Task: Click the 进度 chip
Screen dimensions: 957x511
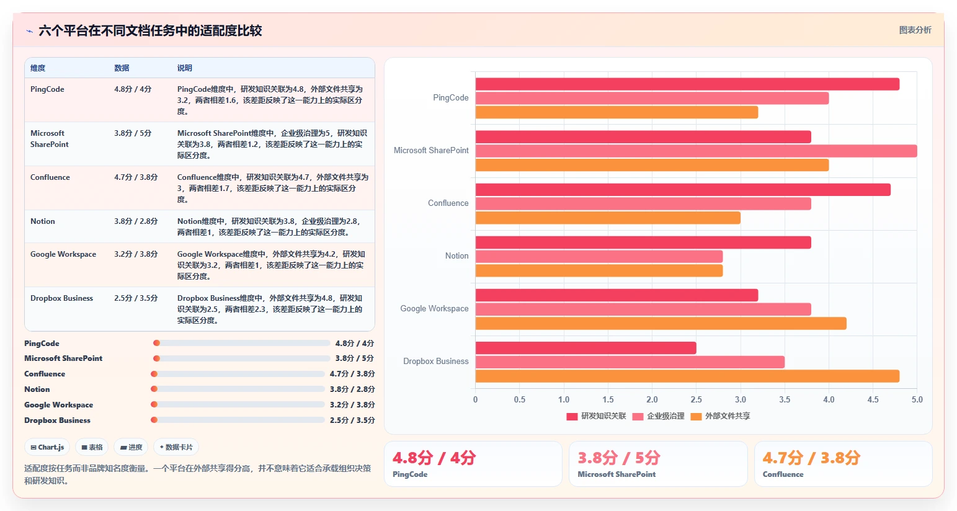Action: (x=131, y=447)
